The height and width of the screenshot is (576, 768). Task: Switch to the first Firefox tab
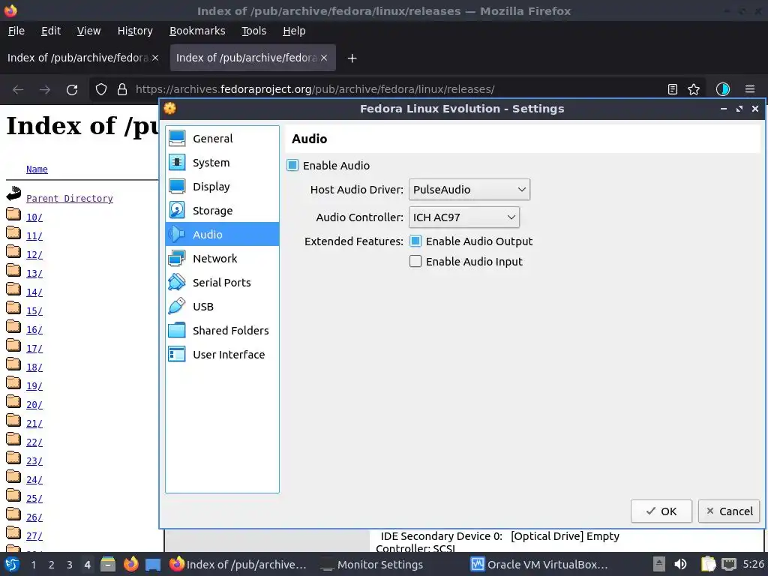point(78,58)
